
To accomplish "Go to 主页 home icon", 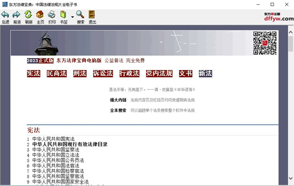I will tap(40, 15).
